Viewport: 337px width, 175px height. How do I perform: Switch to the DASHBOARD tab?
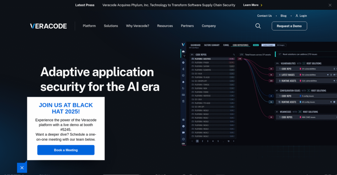(x=195, y=45)
